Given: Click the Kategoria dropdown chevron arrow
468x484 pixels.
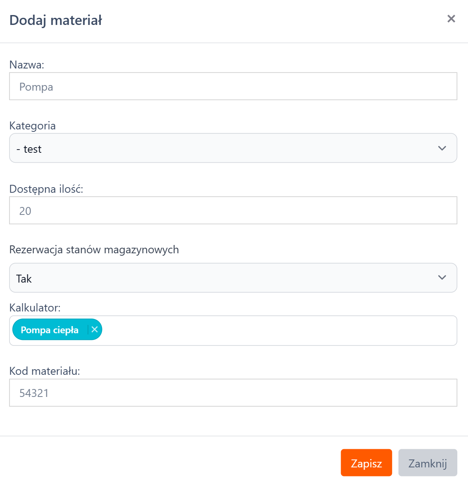Looking at the screenshot, I should coord(442,148).
